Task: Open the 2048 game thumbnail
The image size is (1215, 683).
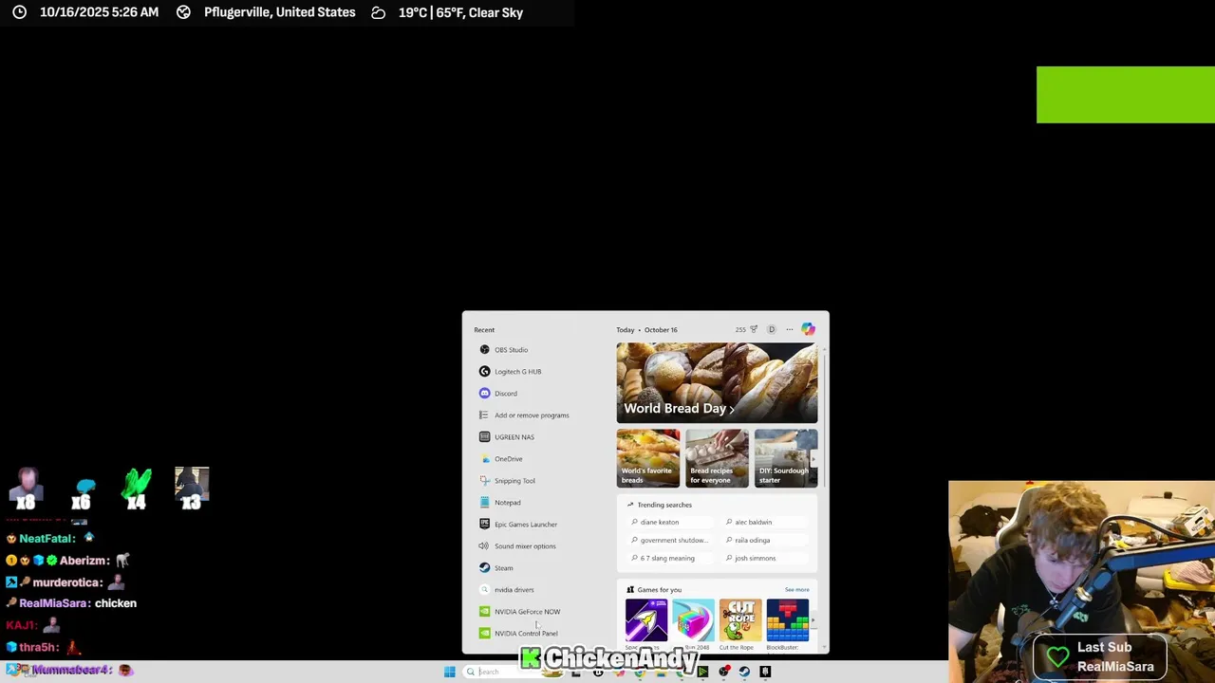Action: click(693, 620)
